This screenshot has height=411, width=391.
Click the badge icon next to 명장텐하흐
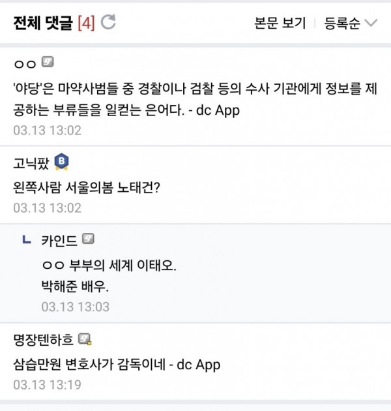85,339
